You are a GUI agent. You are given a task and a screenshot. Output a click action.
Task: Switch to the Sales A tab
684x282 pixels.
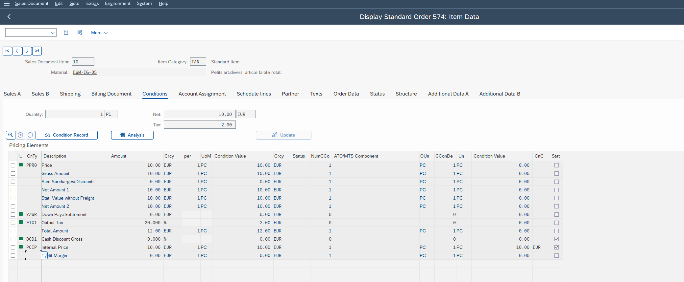[12, 94]
